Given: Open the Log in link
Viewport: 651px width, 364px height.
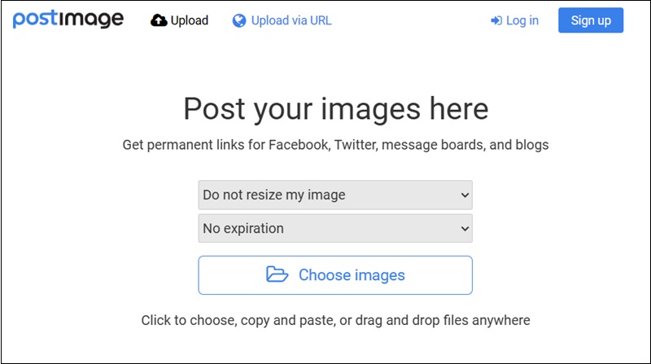Looking at the screenshot, I should (522, 20).
